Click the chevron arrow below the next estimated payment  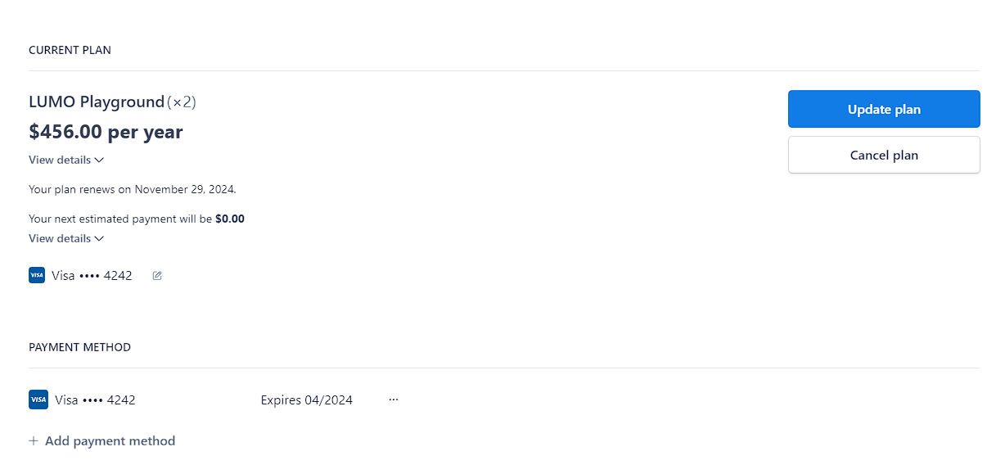tap(99, 238)
